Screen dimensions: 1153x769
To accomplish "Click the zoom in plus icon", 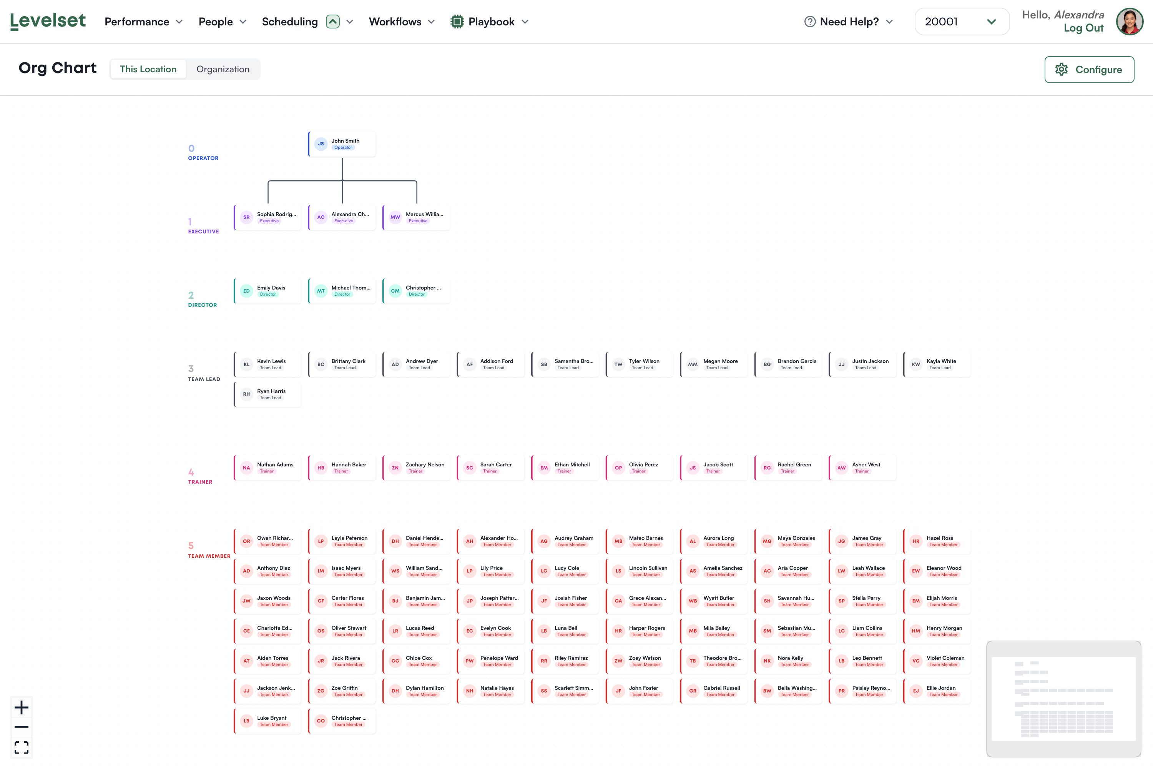I will pos(21,707).
